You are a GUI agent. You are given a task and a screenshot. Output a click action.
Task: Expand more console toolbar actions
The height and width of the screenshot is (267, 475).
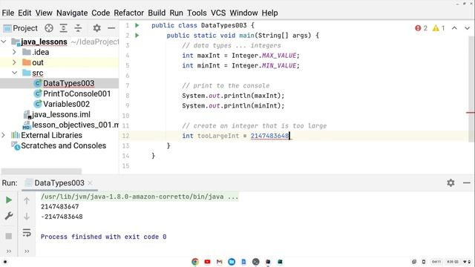click(27, 251)
